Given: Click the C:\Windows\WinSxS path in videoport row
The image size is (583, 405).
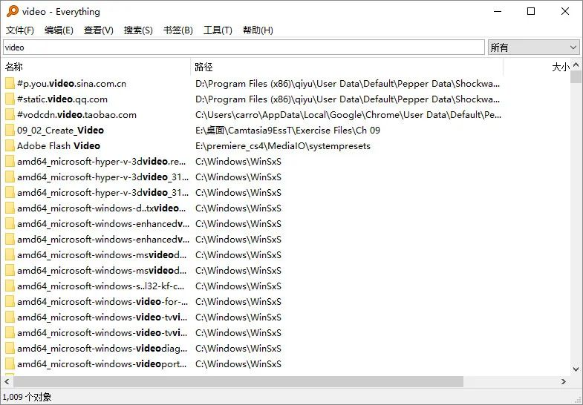Looking at the screenshot, I should click(x=238, y=364).
